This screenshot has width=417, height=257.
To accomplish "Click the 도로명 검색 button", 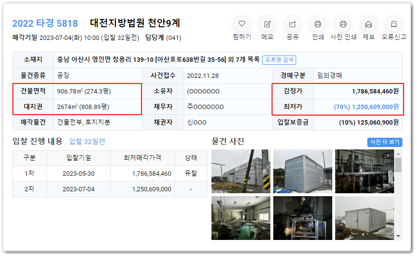I will 279,60.
